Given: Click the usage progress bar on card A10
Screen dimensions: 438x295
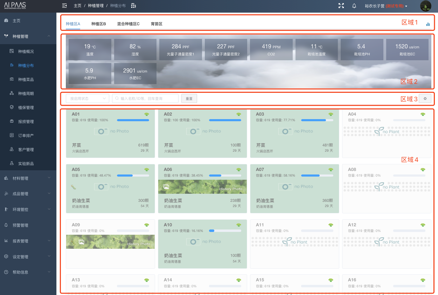Looking at the screenshot, I should click(x=225, y=231).
